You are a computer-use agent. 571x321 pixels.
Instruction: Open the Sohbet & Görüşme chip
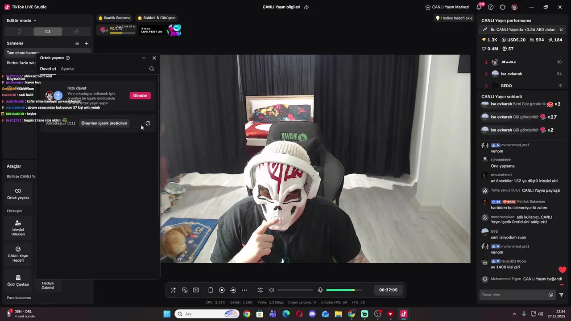coord(157,18)
